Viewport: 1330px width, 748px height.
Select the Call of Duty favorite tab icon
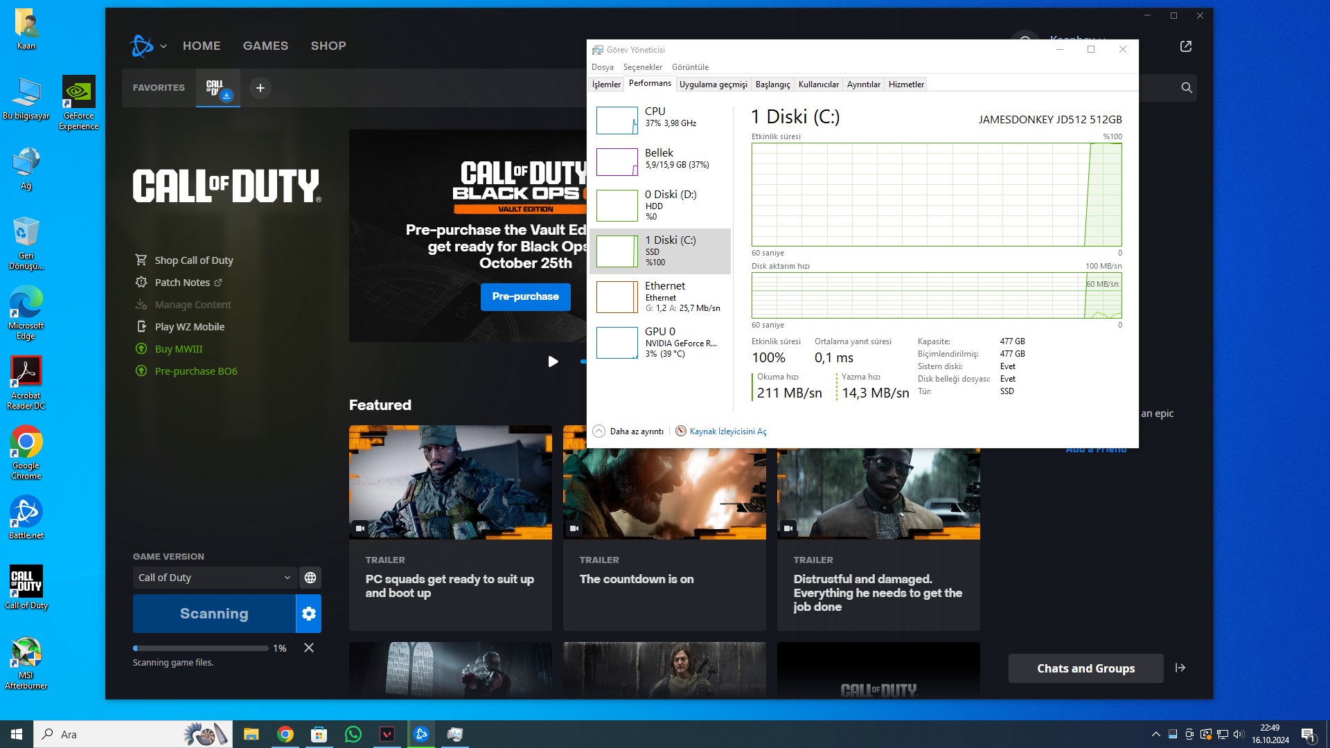coord(218,88)
